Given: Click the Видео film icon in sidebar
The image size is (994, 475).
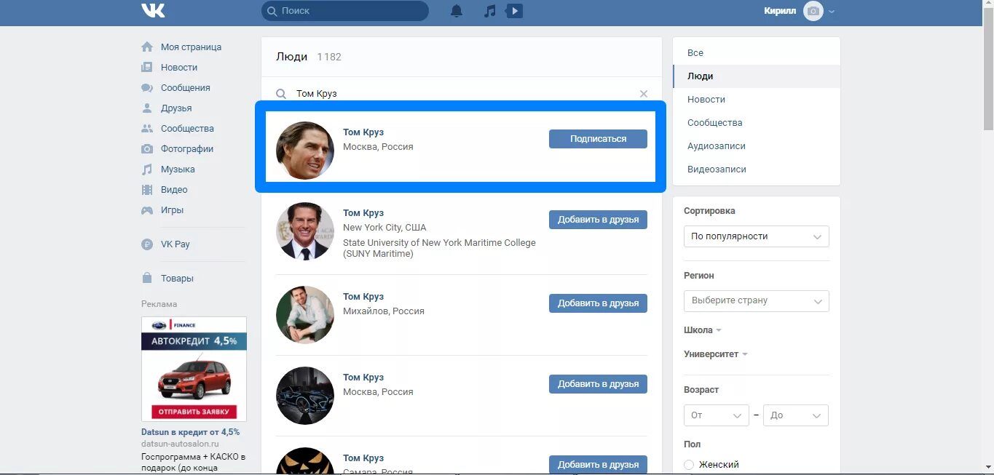Looking at the screenshot, I should point(147,190).
